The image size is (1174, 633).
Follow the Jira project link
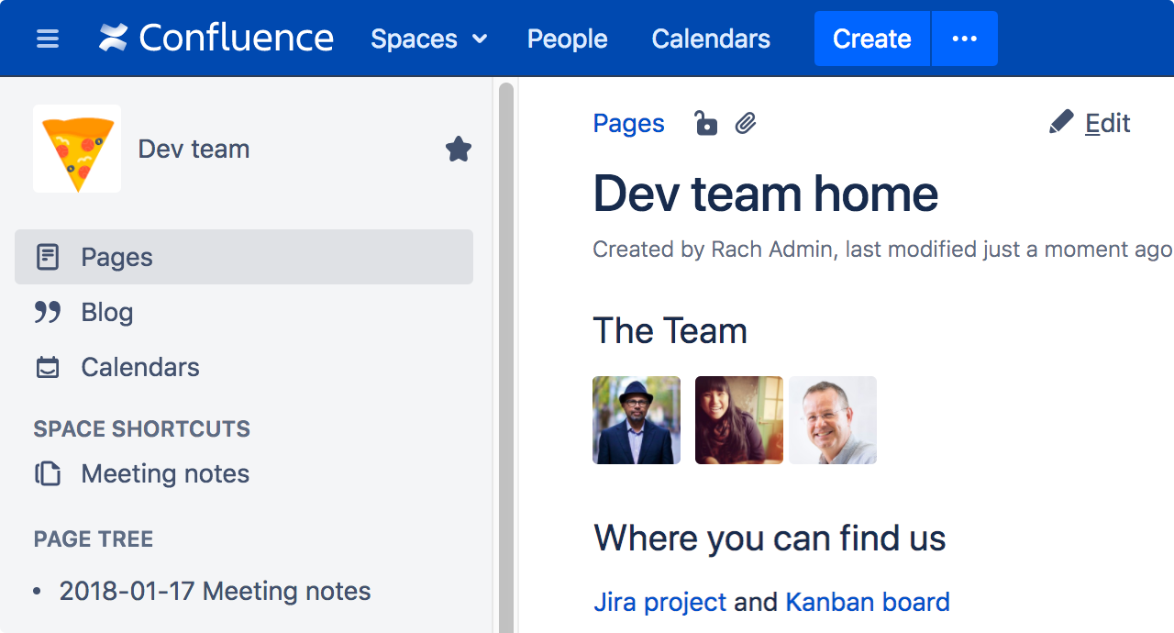pyautogui.click(x=659, y=602)
